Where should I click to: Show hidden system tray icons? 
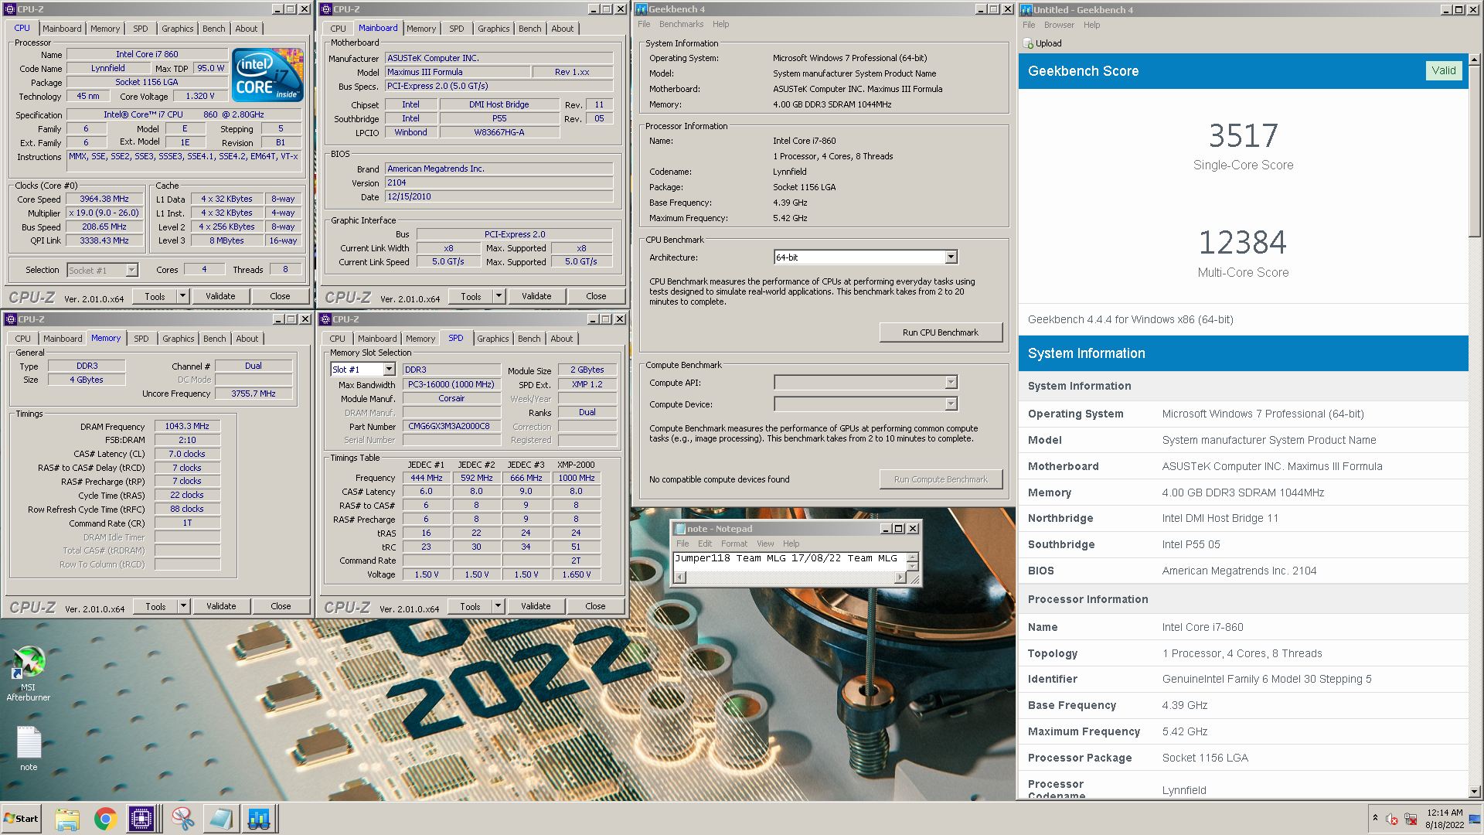click(1375, 818)
